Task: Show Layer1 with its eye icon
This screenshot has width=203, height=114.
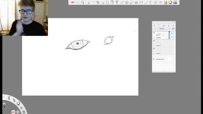Action: click(154, 49)
